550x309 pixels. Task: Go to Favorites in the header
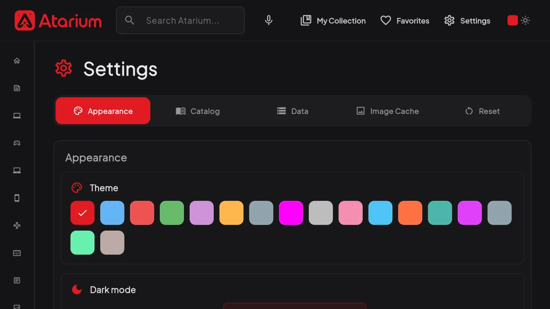coord(405,21)
